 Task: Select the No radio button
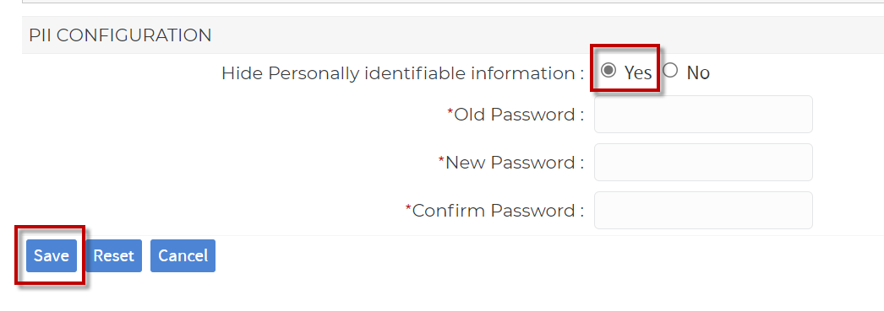pyautogui.click(x=670, y=71)
